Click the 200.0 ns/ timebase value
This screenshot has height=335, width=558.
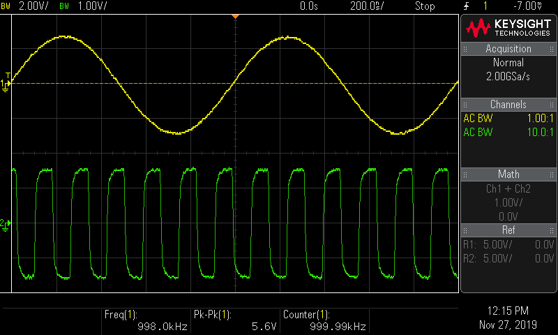[367, 6]
